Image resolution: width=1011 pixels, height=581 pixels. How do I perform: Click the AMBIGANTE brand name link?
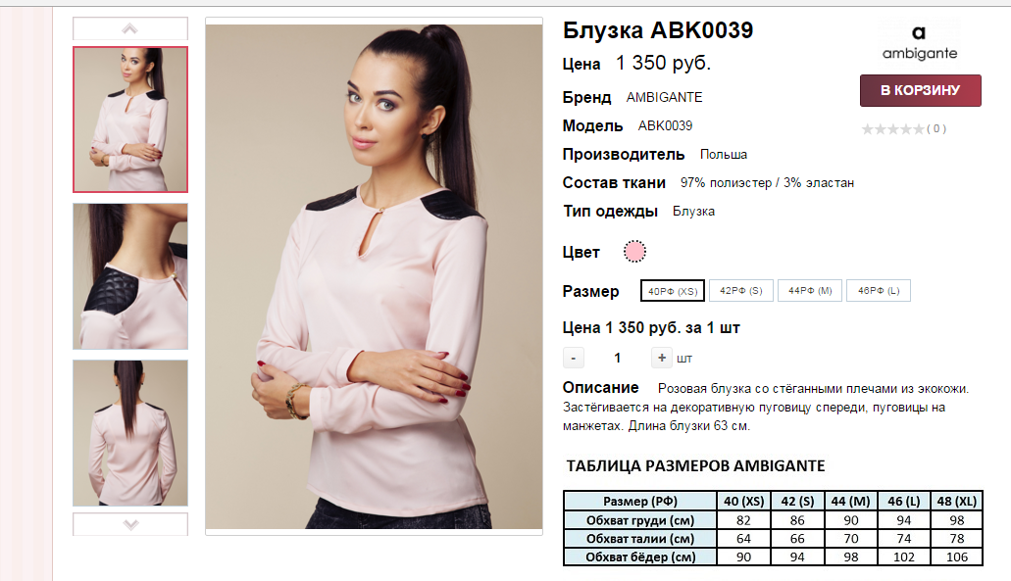click(664, 97)
